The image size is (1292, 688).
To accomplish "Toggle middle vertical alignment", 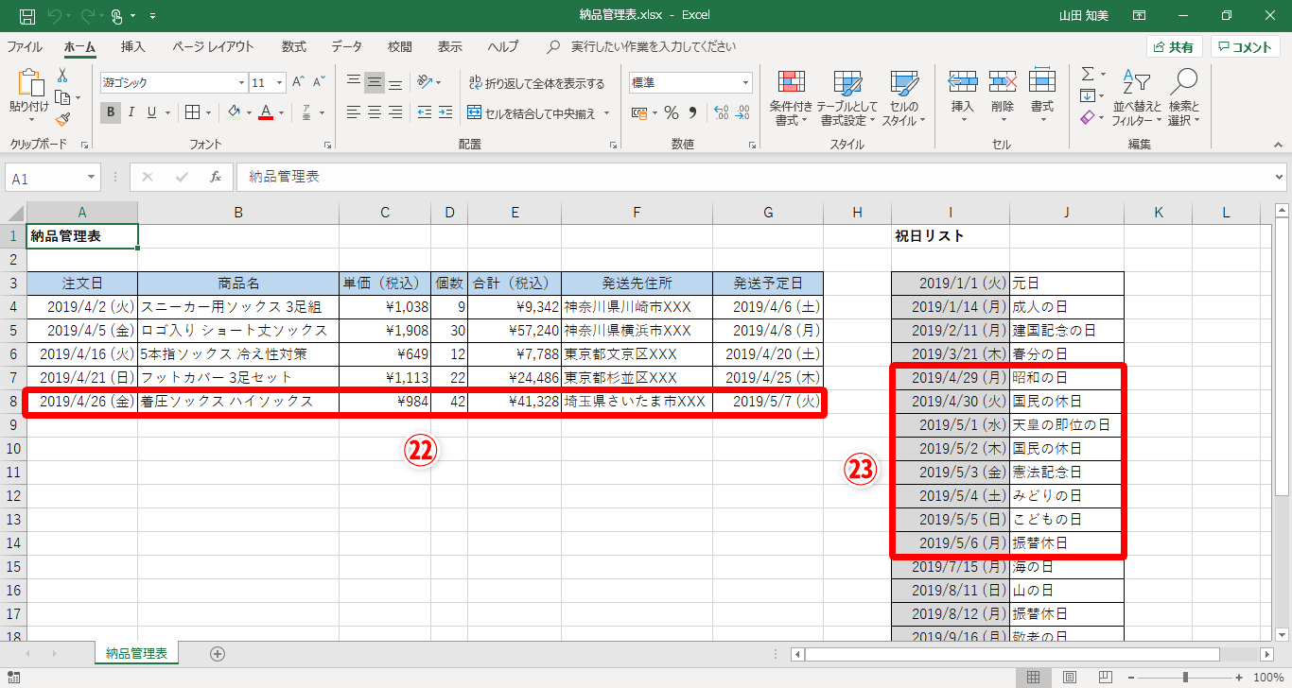I will click(375, 82).
